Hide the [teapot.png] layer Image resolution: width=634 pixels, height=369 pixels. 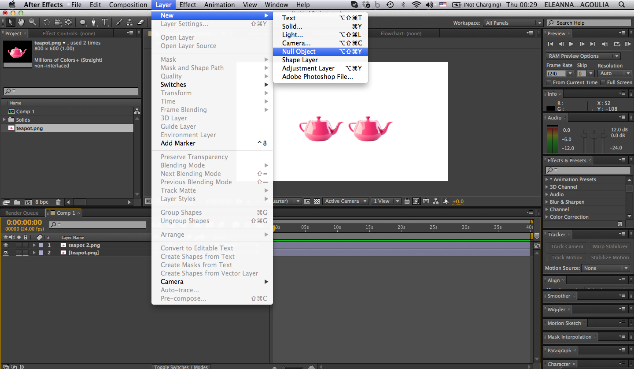[x=6, y=253]
